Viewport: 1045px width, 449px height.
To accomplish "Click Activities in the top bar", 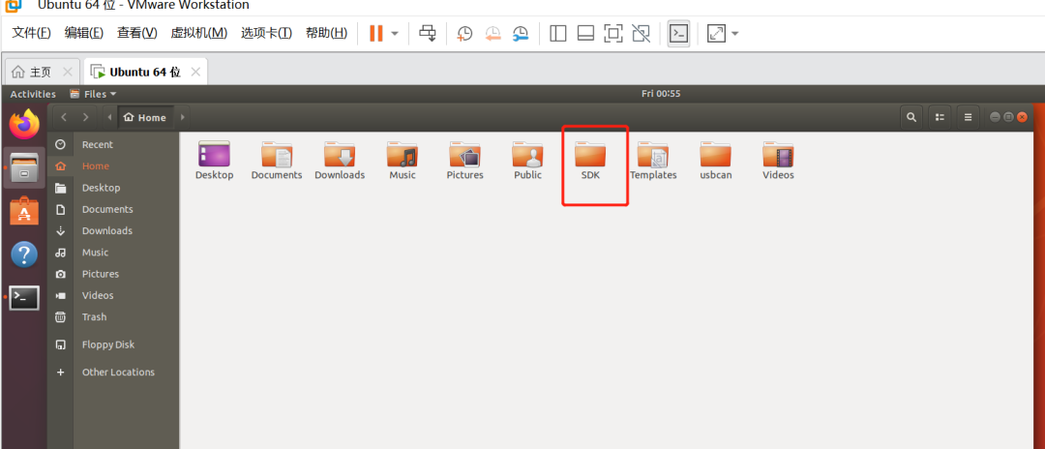I will tap(33, 94).
